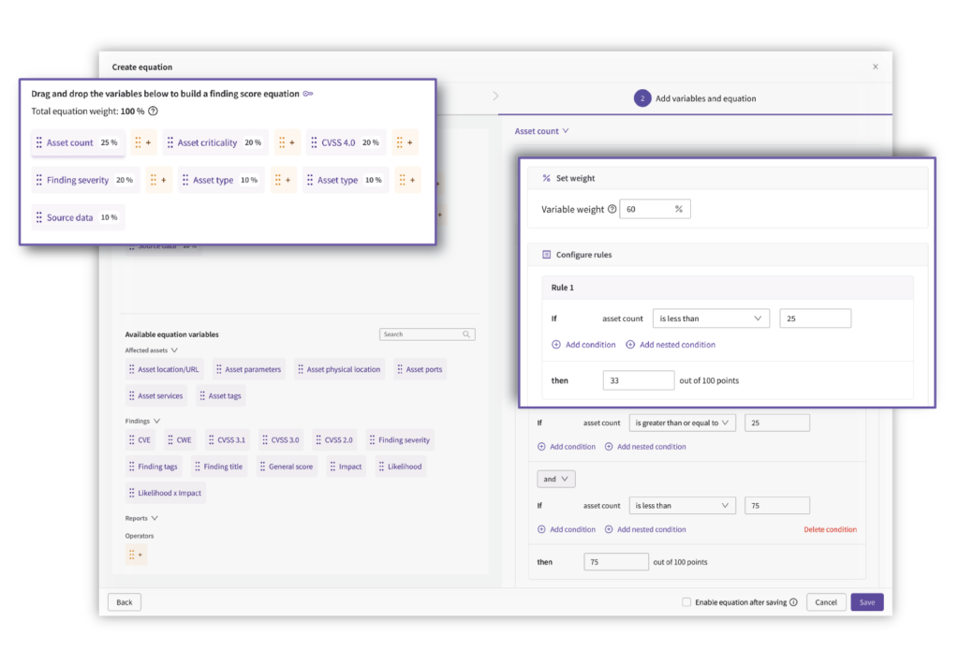Close the Create equation dialog
Image resolution: width=959 pixels, height=667 pixels.
876,67
